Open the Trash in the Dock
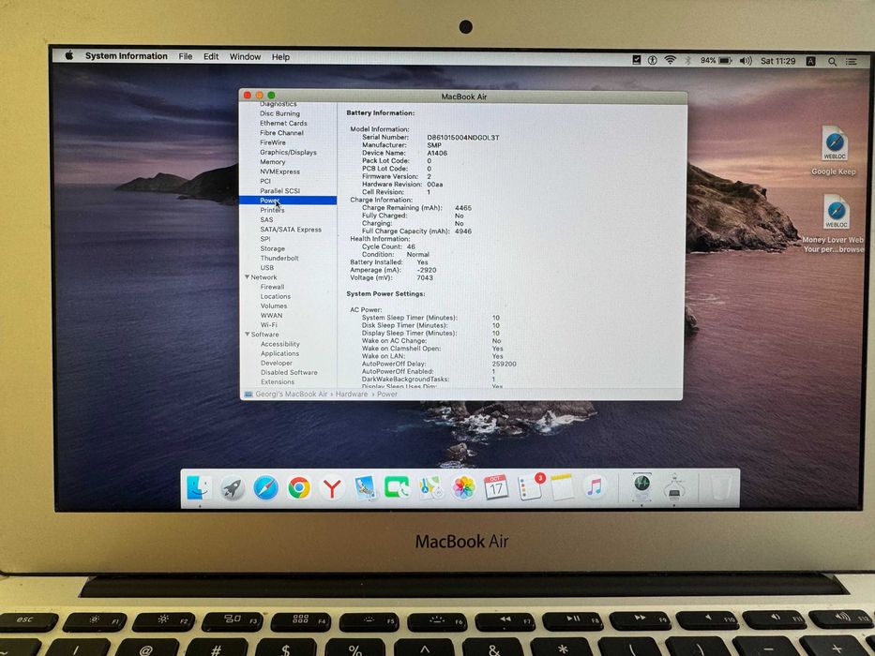875x656 pixels. (x=720, y=488)
